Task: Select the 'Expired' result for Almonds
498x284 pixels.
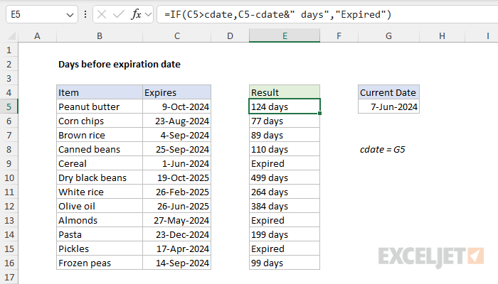Action: click(285, 220)
